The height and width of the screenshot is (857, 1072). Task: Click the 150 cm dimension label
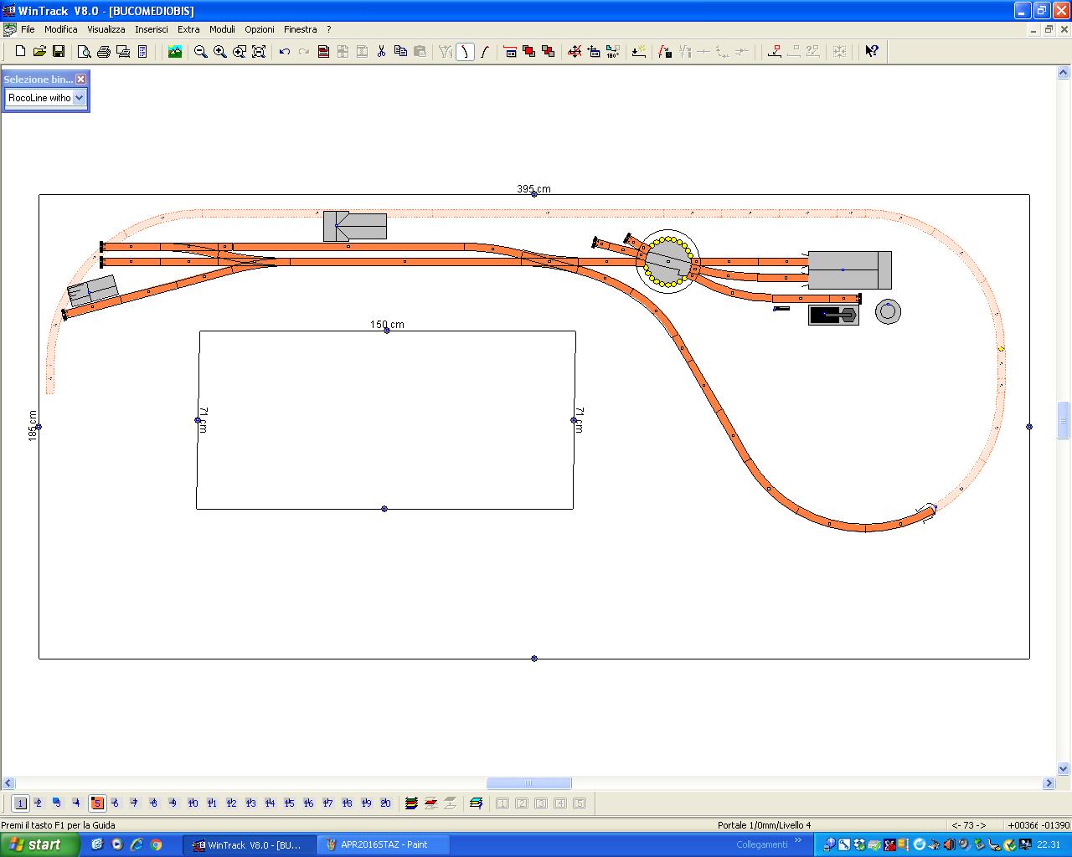pyautogui.click(x=387, y=325)
